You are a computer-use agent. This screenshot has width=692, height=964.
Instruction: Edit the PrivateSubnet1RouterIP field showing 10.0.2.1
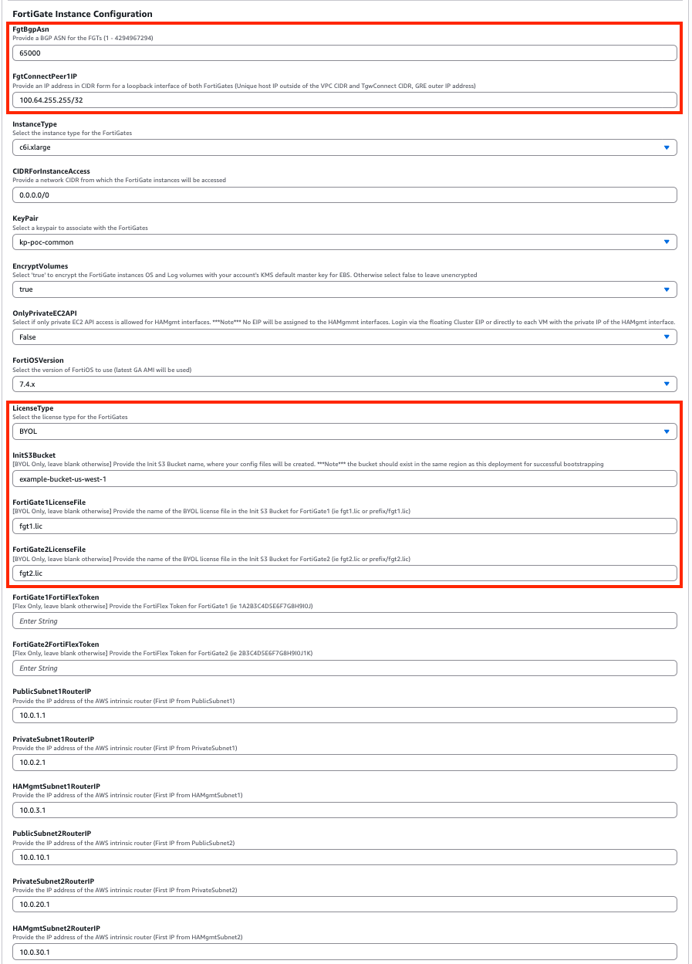tap(344, 763)
